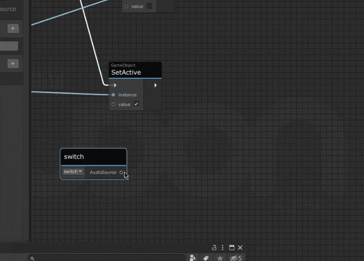Click the Favorites star icon
The height and width of the screenshot is (261, 364).
[x=220, y=258]
